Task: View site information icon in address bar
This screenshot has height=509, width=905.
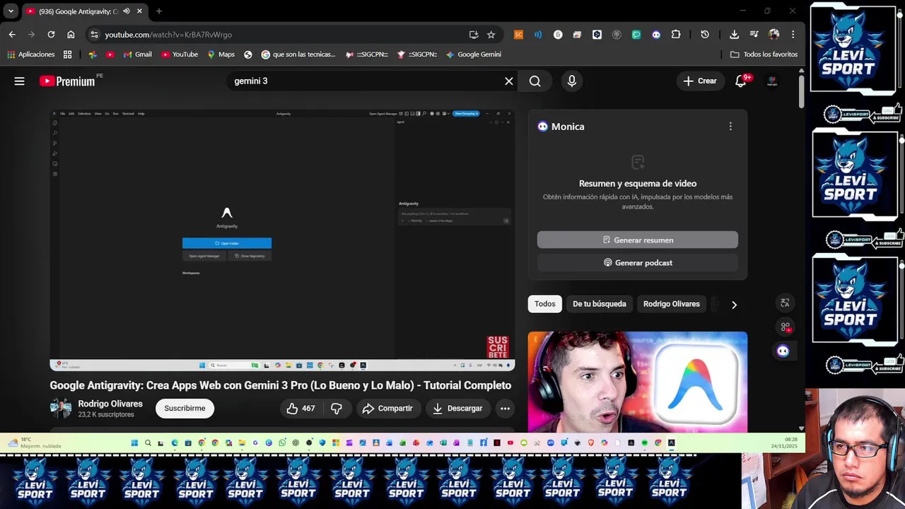Action: point(94,35)
